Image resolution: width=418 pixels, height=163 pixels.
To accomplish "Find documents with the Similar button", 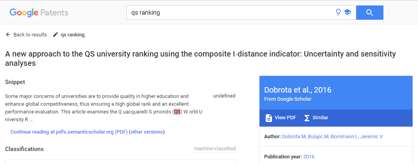I will click(x=316, y=118).
